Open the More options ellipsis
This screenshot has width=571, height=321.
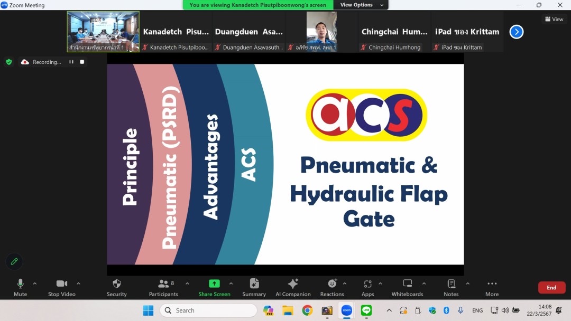point(492,288)
